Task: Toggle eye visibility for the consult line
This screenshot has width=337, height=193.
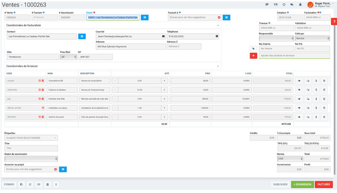Action: point(299,81)
